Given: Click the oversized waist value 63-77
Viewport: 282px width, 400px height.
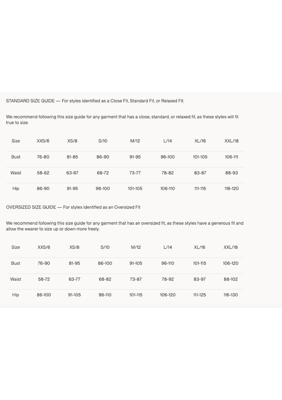Looking at the screenshot, I should 74,279.
